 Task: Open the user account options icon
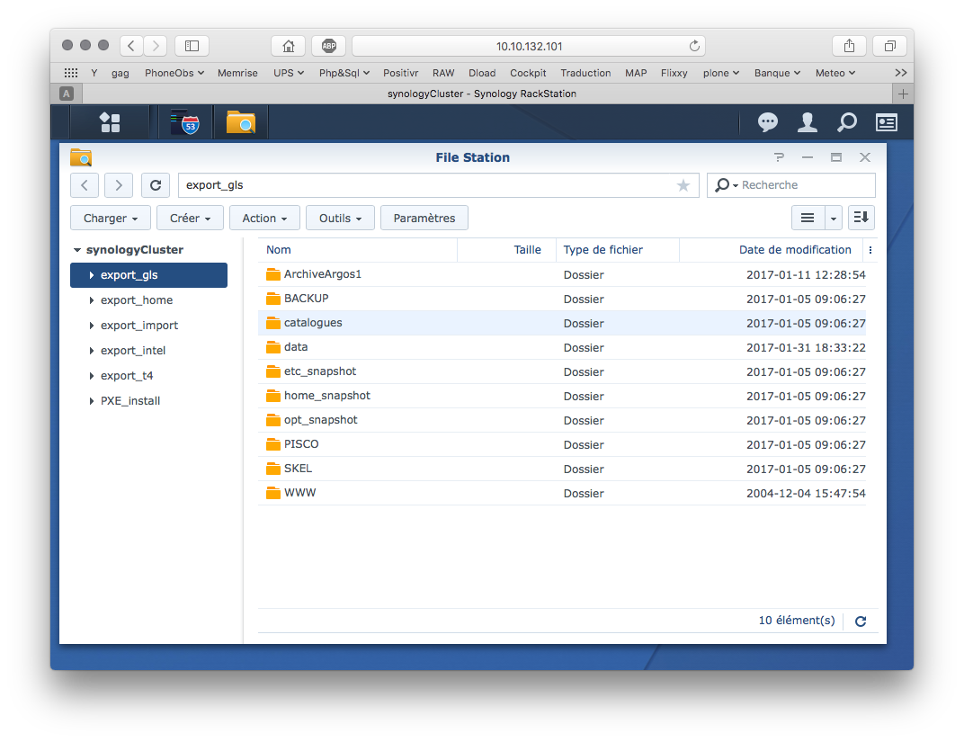(x=808, y=122)
